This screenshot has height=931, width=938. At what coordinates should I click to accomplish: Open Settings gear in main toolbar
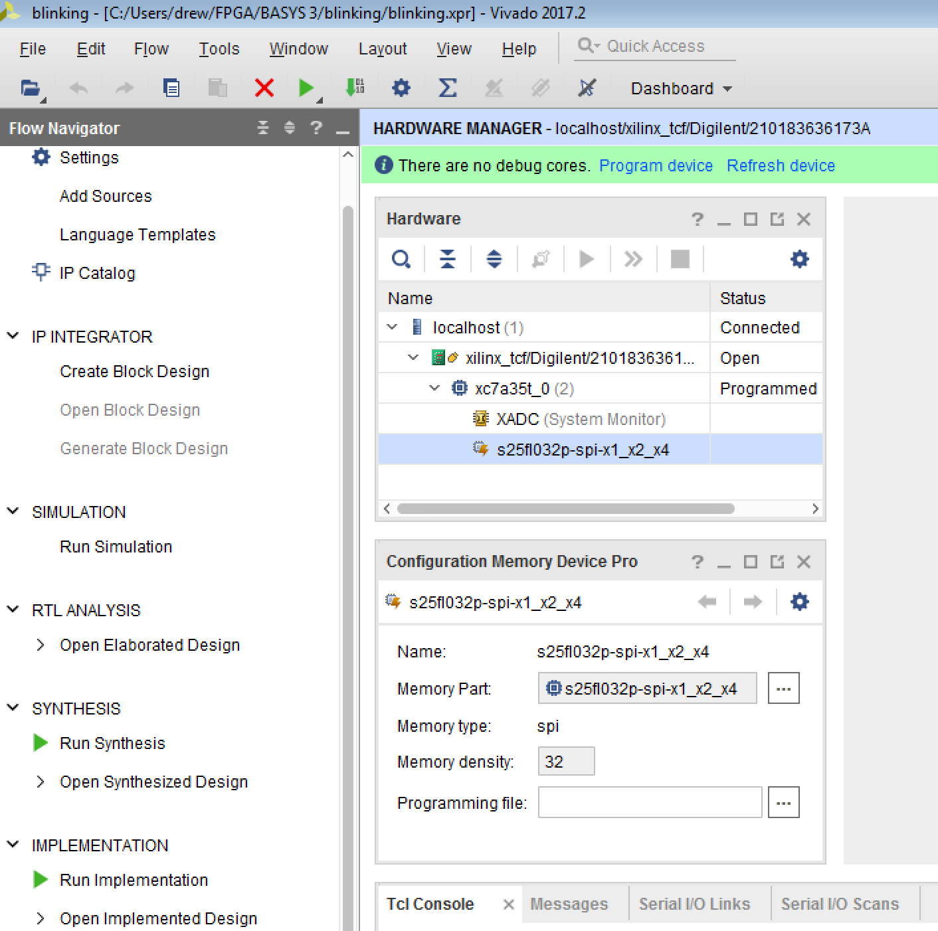pyautogui.click(x=401, y=88)
